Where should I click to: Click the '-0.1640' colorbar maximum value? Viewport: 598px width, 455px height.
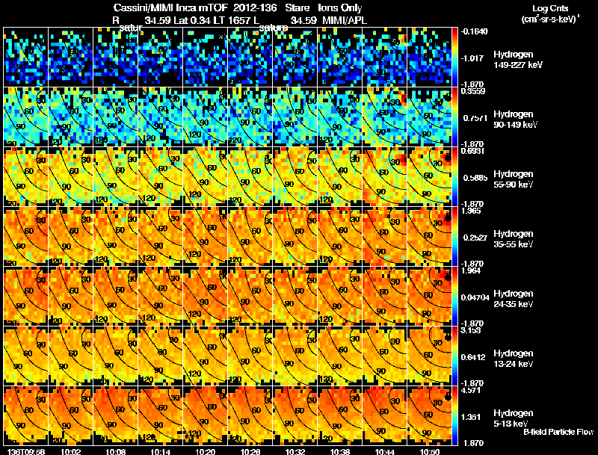[474, 31]
